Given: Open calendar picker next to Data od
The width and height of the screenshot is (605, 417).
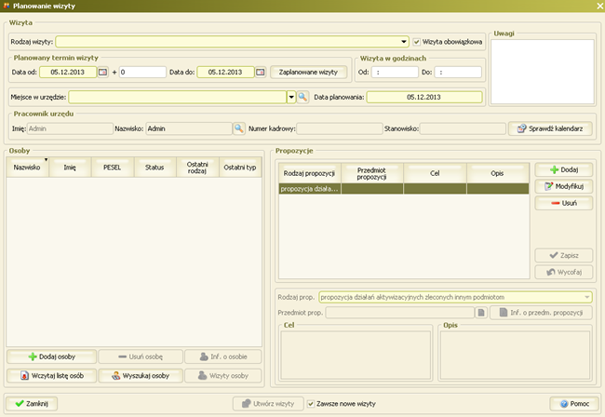Looking at the screenshot, I should coord(102,72).
